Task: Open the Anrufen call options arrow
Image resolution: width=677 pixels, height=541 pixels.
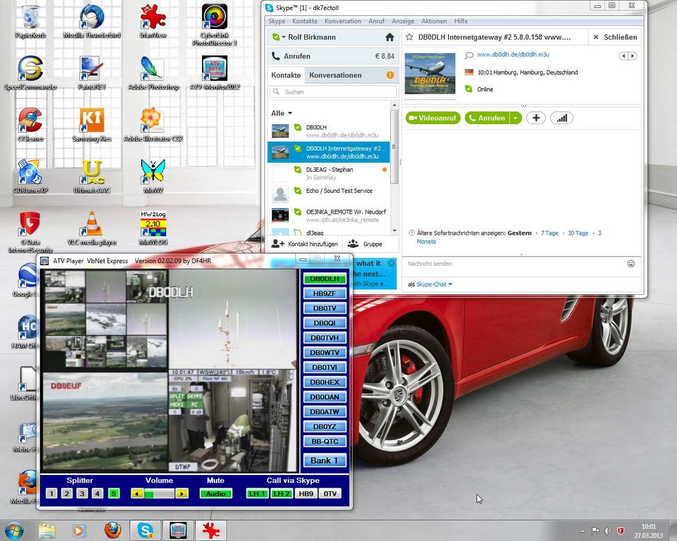Action: (x=515, y=118)
